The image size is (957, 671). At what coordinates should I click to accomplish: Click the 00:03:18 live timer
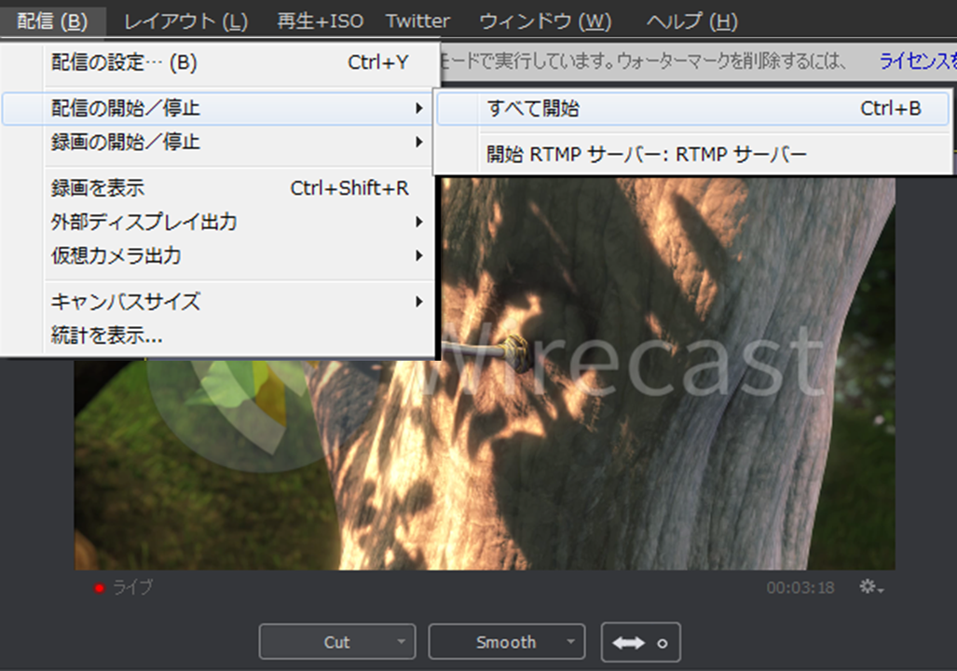(800, 588)
